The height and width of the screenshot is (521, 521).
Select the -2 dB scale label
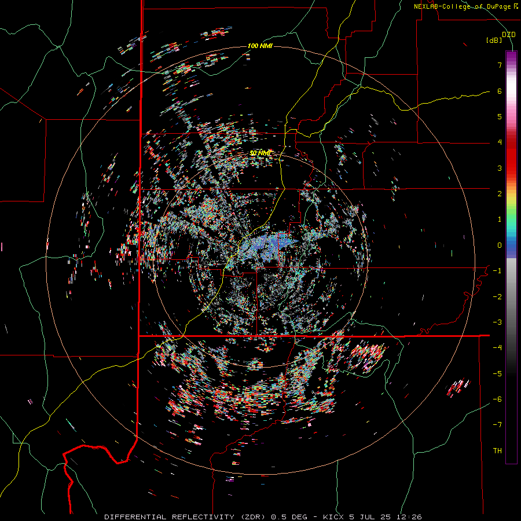[x=497, y=297]
